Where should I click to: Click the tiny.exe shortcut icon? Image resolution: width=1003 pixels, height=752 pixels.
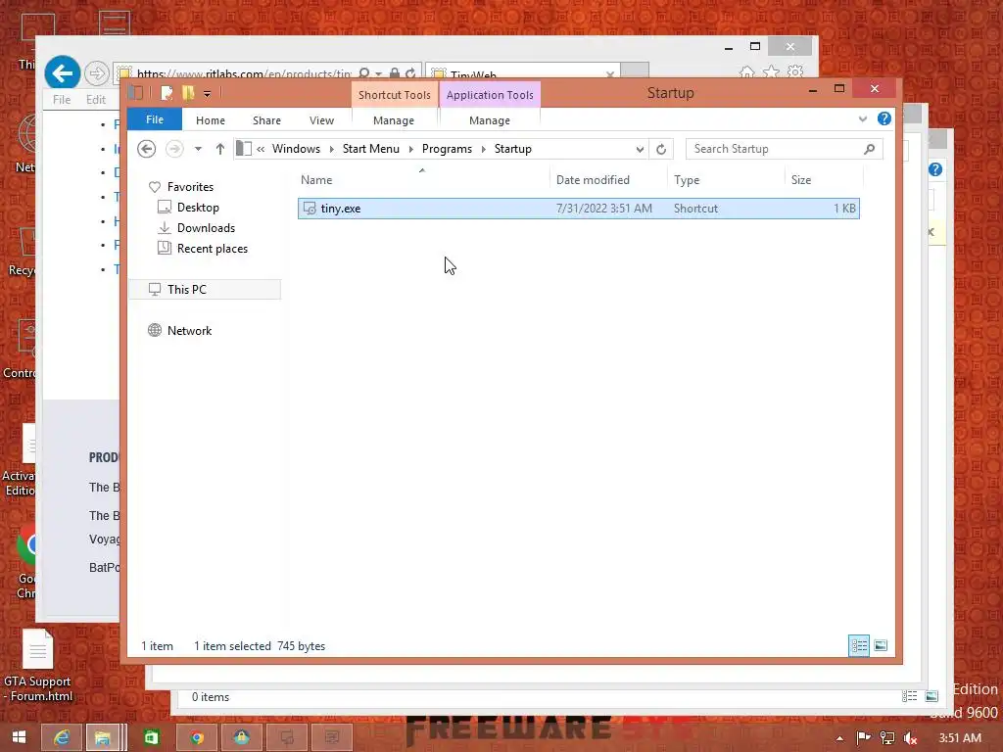coord(310,209)
